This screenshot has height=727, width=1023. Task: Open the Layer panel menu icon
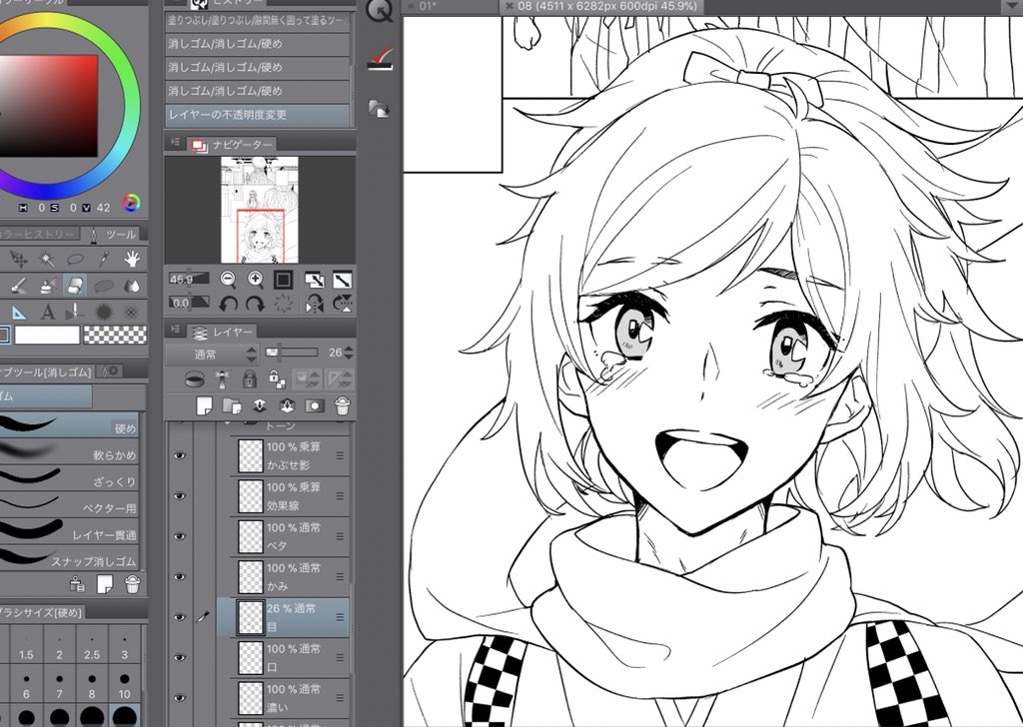(x=176, y=330)
